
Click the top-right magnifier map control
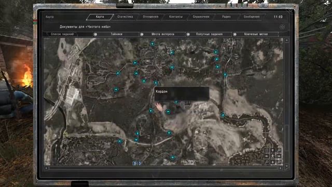click(279, 150)
